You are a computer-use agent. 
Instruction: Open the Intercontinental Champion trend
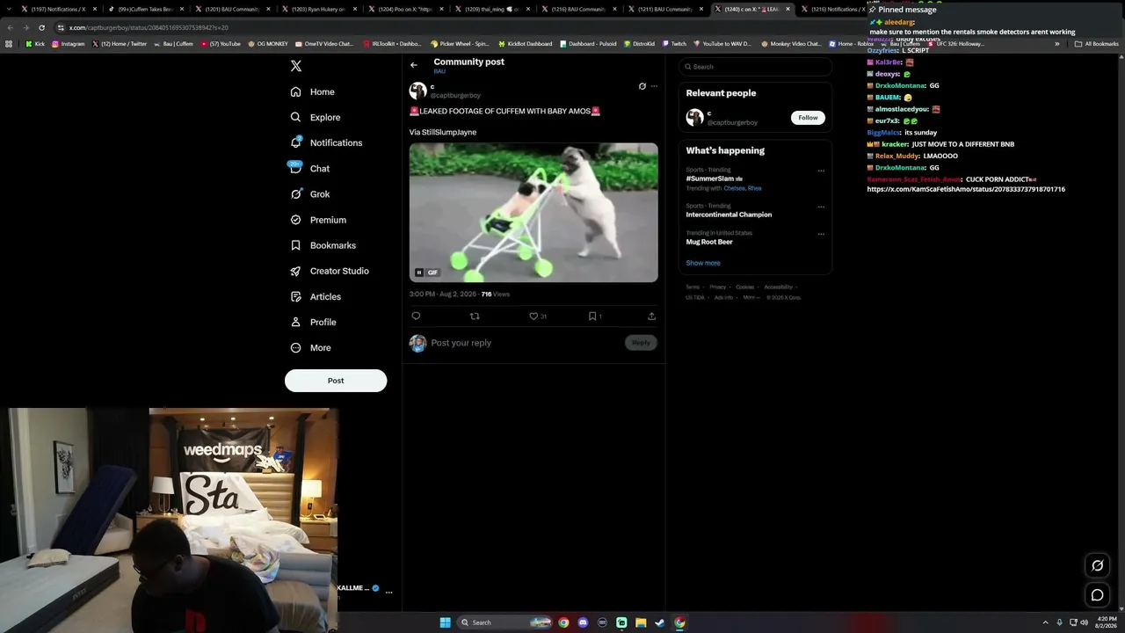[729, 215]
